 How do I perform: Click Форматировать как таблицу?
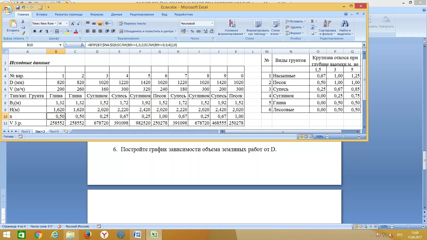258,27
